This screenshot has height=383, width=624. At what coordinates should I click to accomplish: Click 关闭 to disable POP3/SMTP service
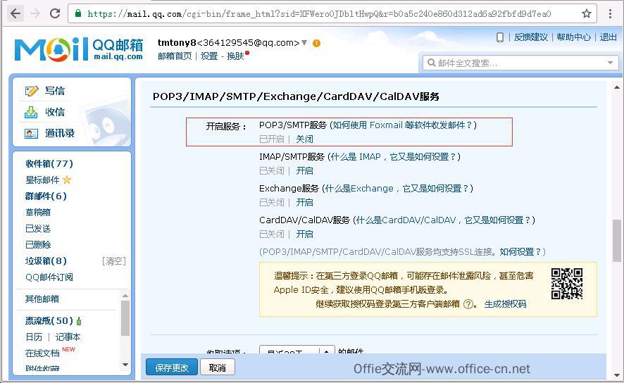pos(304,139)
